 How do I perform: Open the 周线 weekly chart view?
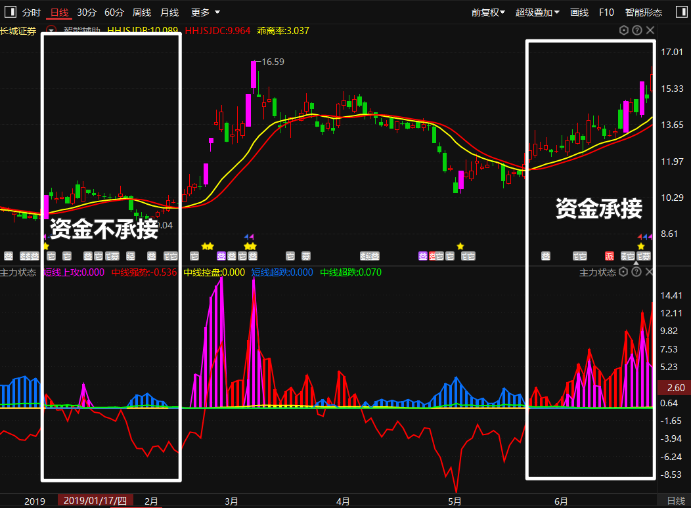pos(141,12)
